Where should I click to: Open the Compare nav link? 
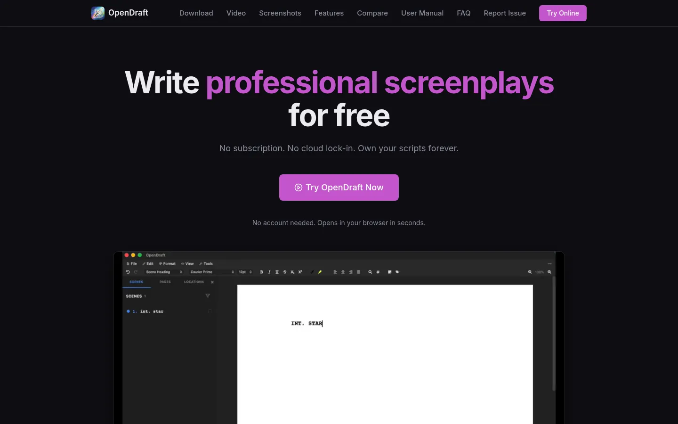(372, 13)
